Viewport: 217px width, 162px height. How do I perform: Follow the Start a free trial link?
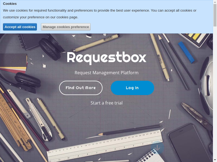[106, 103]
